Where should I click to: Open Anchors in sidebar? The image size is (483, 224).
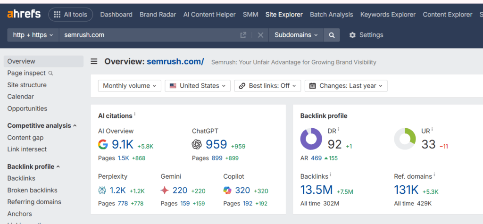19,214
